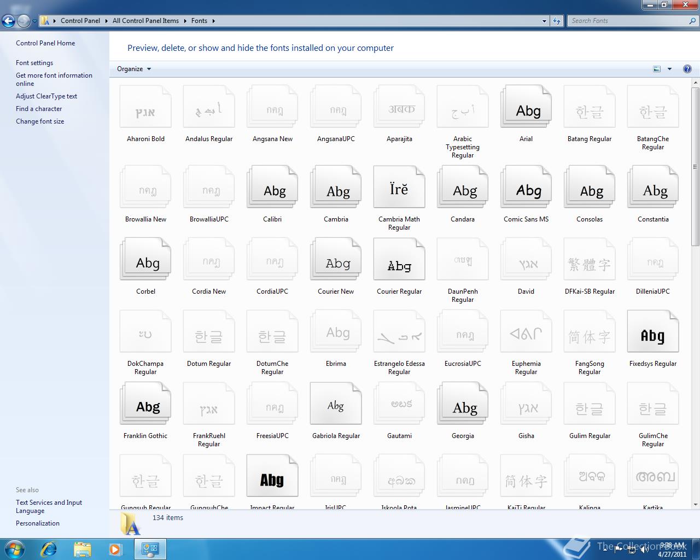Select the Courier New font icon

[x=336, y=259]
